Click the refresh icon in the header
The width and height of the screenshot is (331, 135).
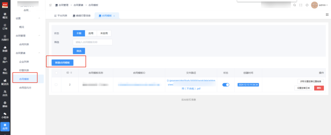click(x=307, y=5)
